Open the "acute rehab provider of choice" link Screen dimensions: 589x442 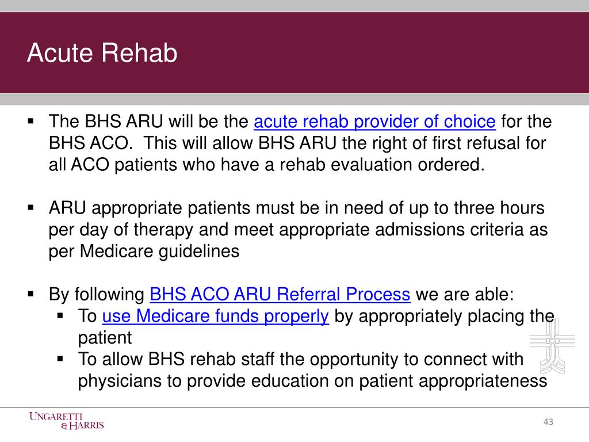pyautogui.click(x=374, y=122)
